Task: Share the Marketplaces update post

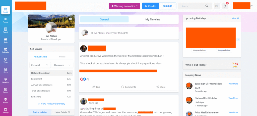Action: (x=161, y=87)
